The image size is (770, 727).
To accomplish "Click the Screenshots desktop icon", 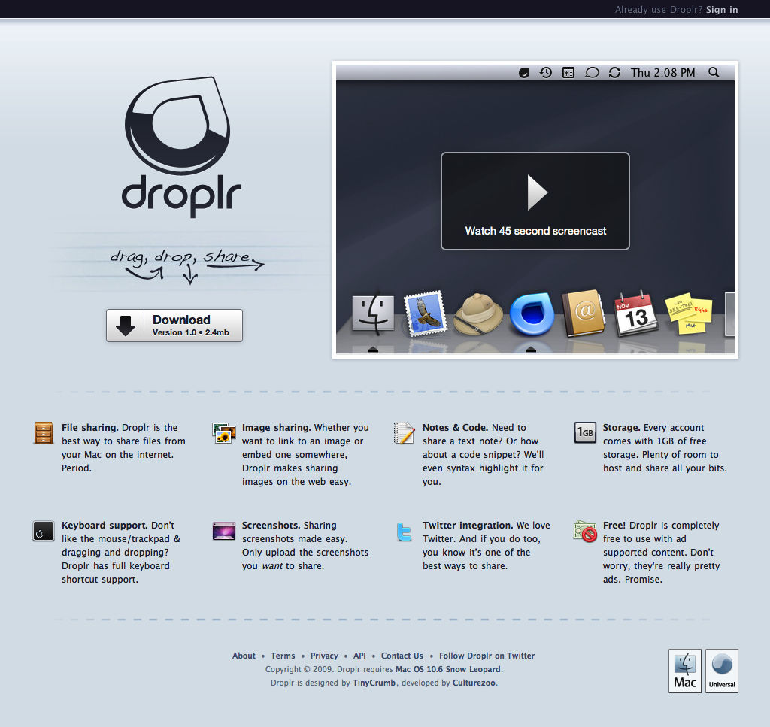I will (x=224, y=531).
